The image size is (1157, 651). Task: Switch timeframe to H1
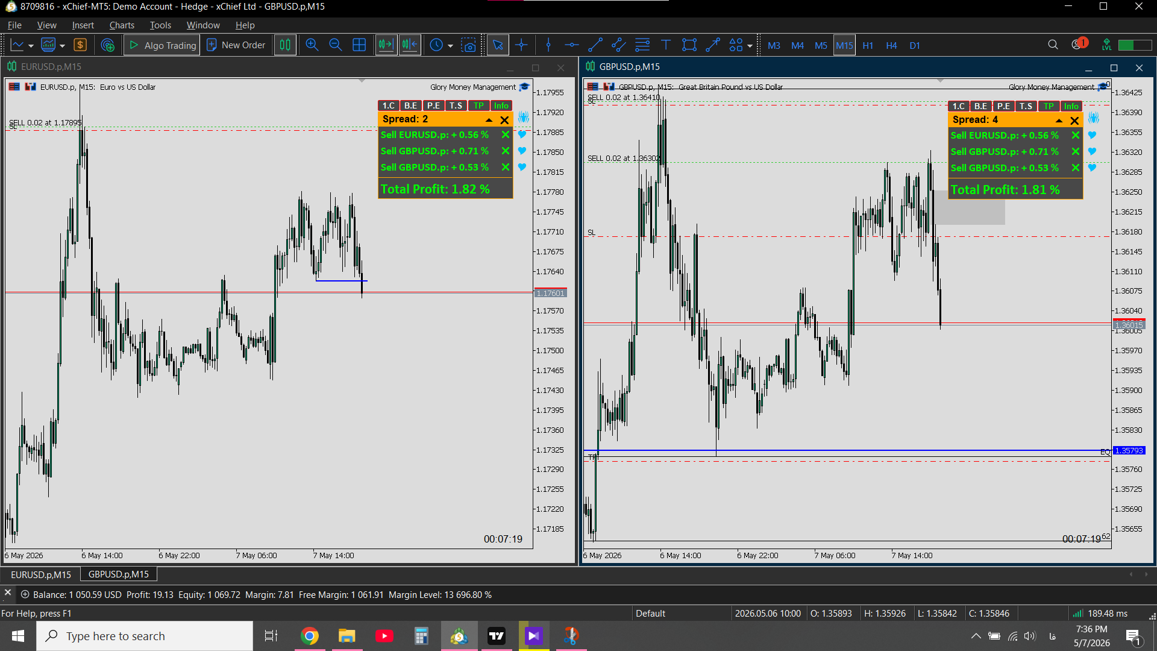[868, 45]
